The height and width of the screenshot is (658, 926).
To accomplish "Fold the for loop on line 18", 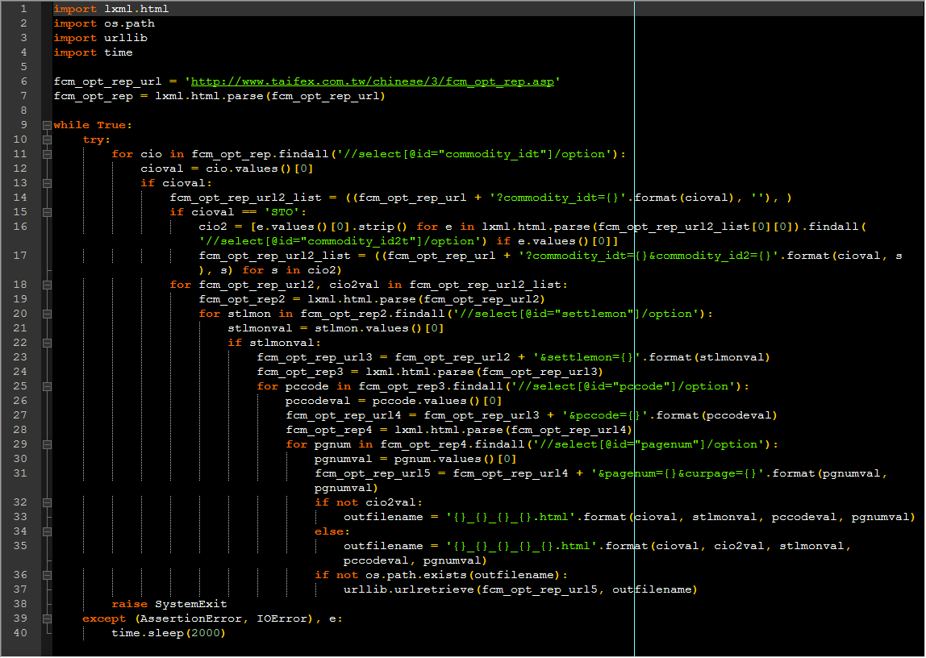I will [x=48, y=285].
